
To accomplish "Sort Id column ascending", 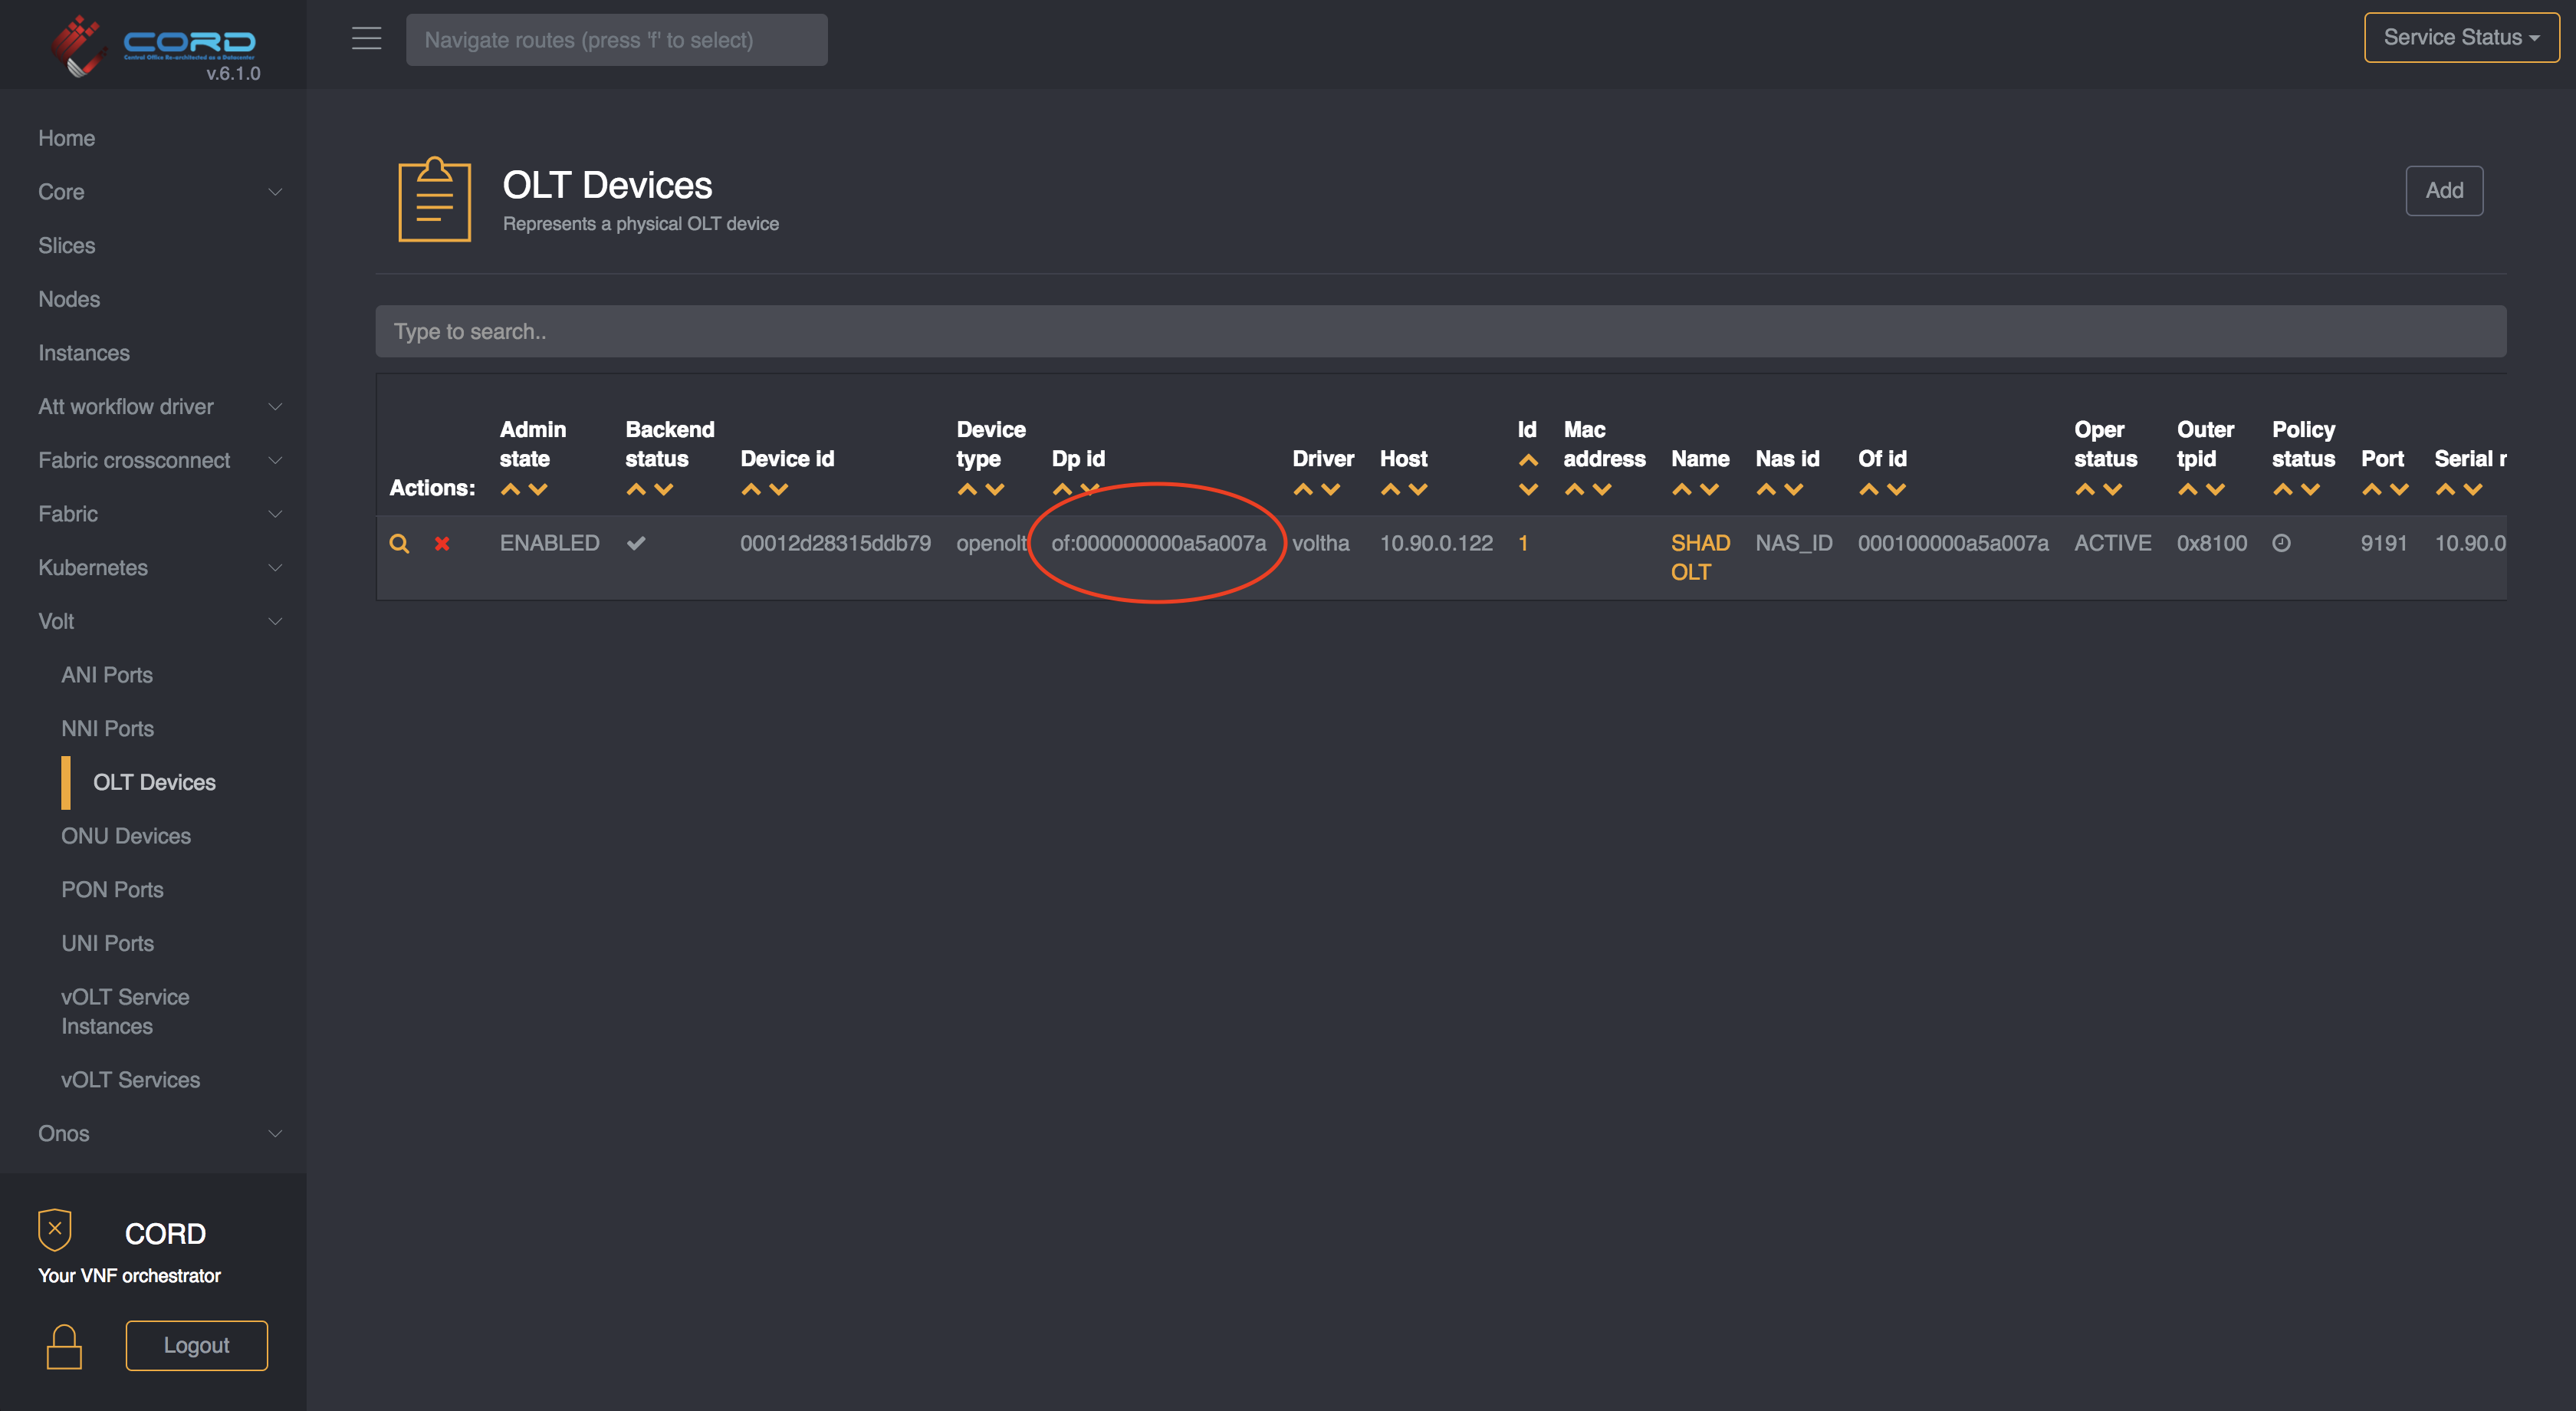I will (1528, 460).
